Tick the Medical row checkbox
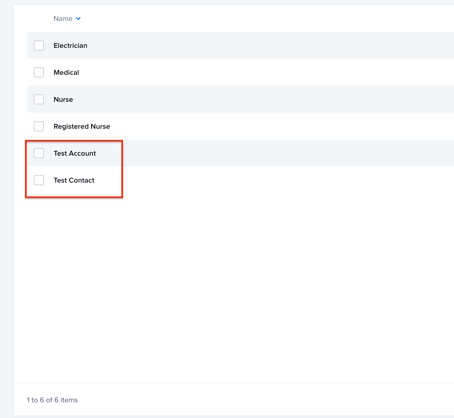 coord(39,73)
